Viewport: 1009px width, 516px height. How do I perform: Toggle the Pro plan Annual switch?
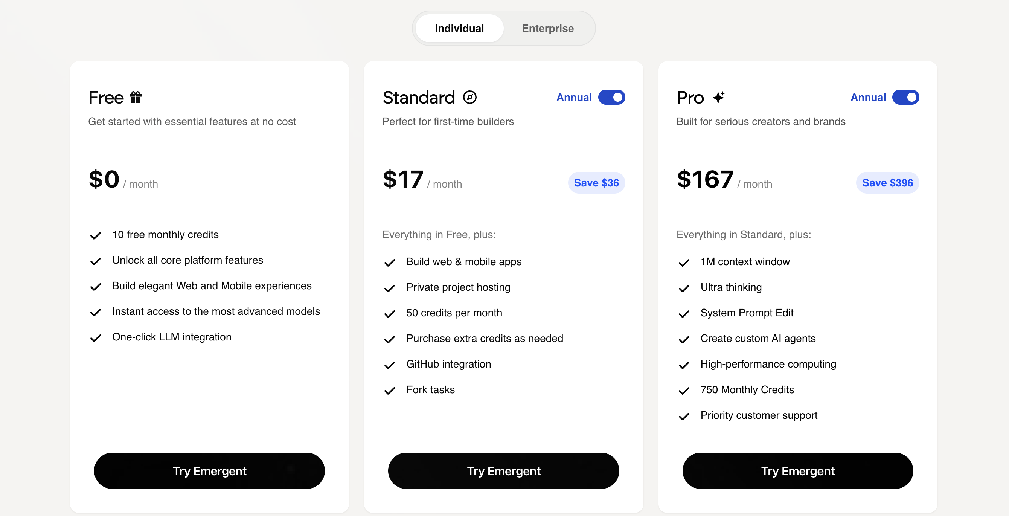pyautogui.click(x=905, y=97)
